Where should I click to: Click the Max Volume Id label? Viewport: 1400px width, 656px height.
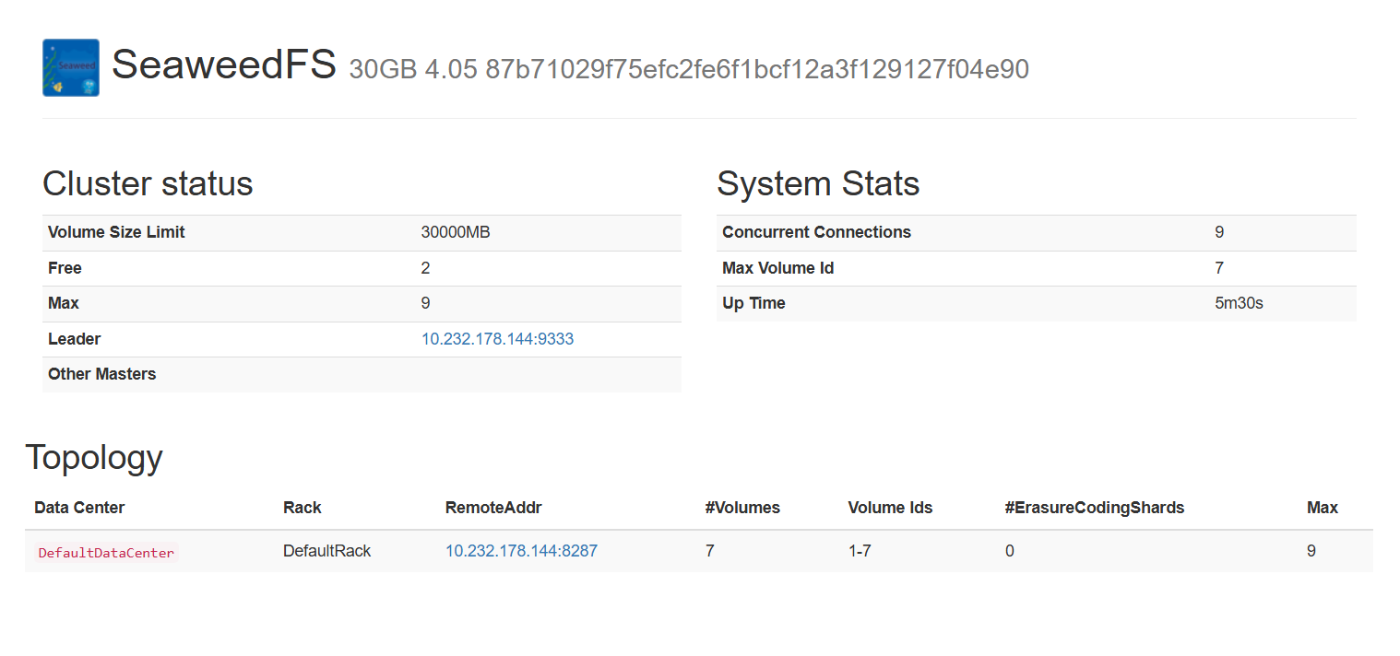tap(777, 268)
